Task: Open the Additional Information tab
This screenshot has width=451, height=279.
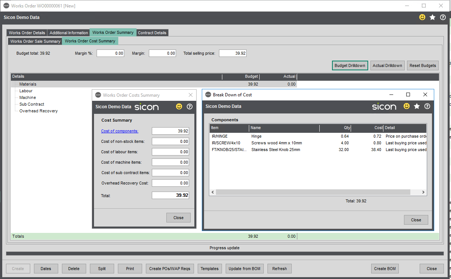Action: 69,33
